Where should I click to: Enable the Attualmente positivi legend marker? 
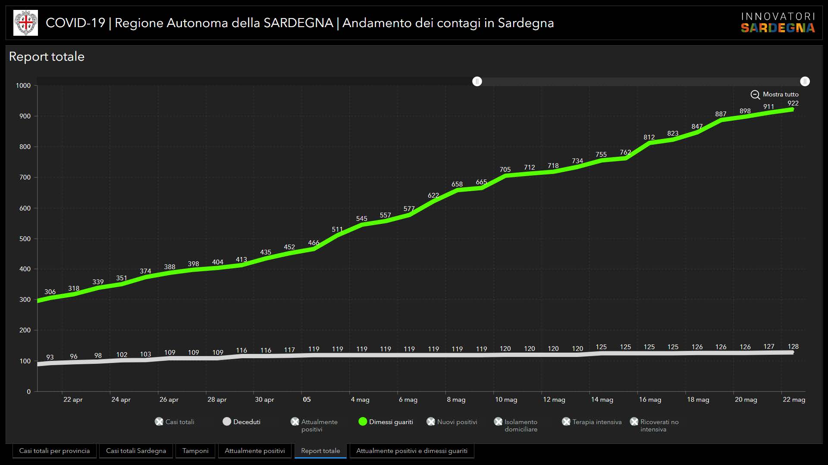(x=295, y=422)
